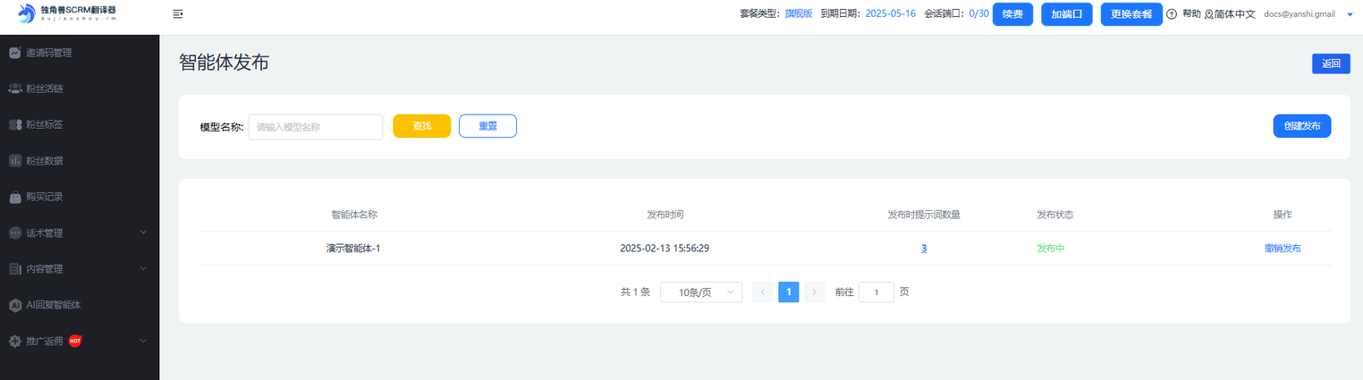1363x380 pixels.
Task: Click 撤销发布 for 演示智能体-1
Action: click(1283, 249)
